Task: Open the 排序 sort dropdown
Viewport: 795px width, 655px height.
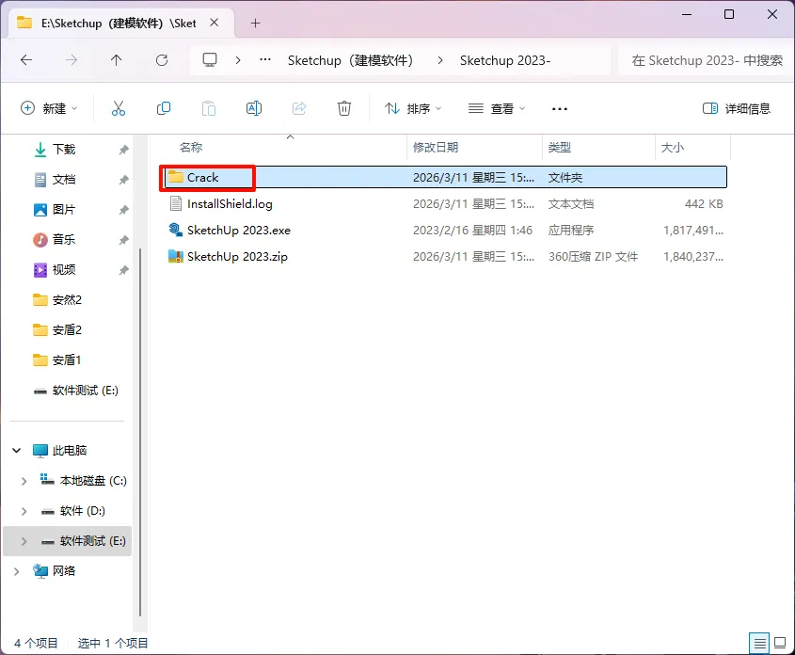Action: coord(413,108)
